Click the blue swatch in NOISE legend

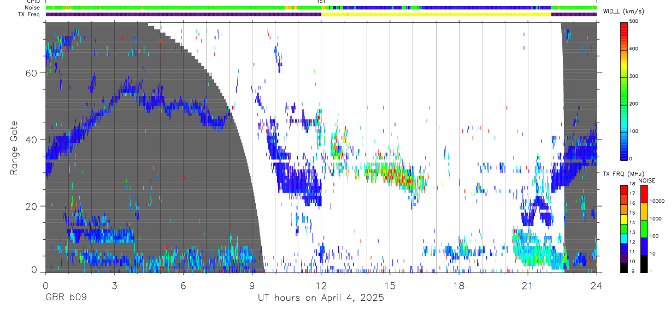[644, 246]
